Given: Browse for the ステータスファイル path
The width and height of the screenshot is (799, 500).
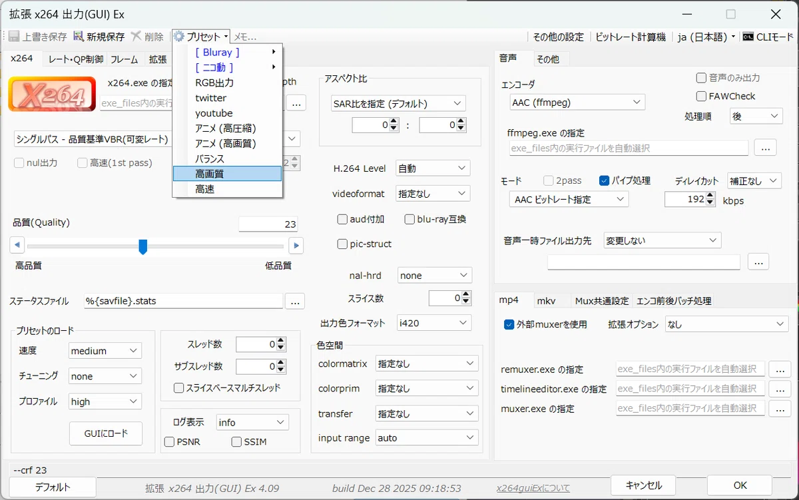Looking at the screenshot, I should tap(296, 301).
